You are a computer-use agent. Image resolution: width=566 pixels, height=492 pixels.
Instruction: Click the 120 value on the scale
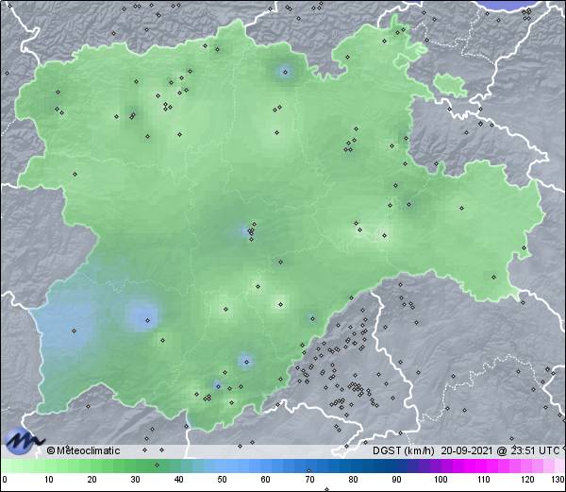[527, 480]
